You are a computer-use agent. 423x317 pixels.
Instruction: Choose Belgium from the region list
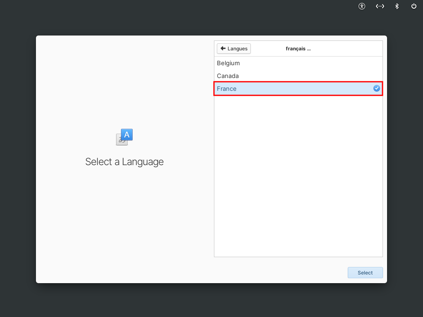[x=298, y=63]
